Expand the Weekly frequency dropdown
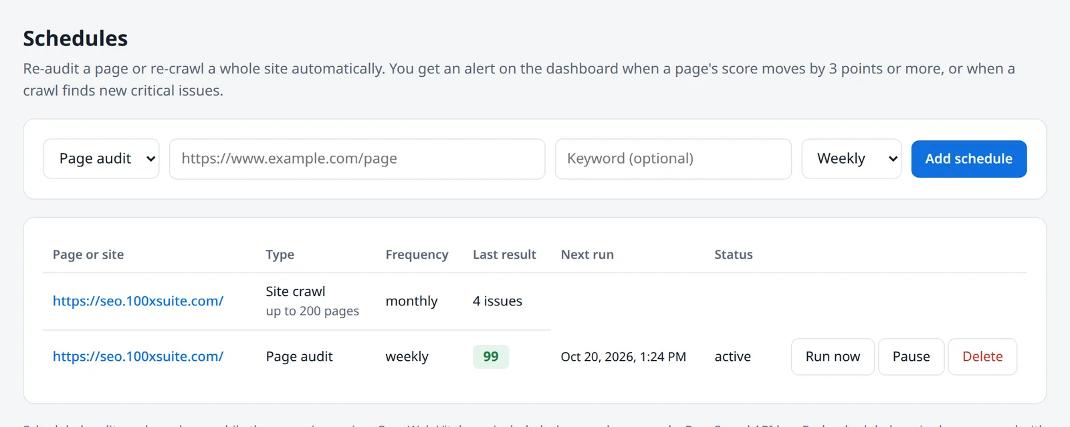This screenshot has height=427, width=1070. [x=851, y=159]
